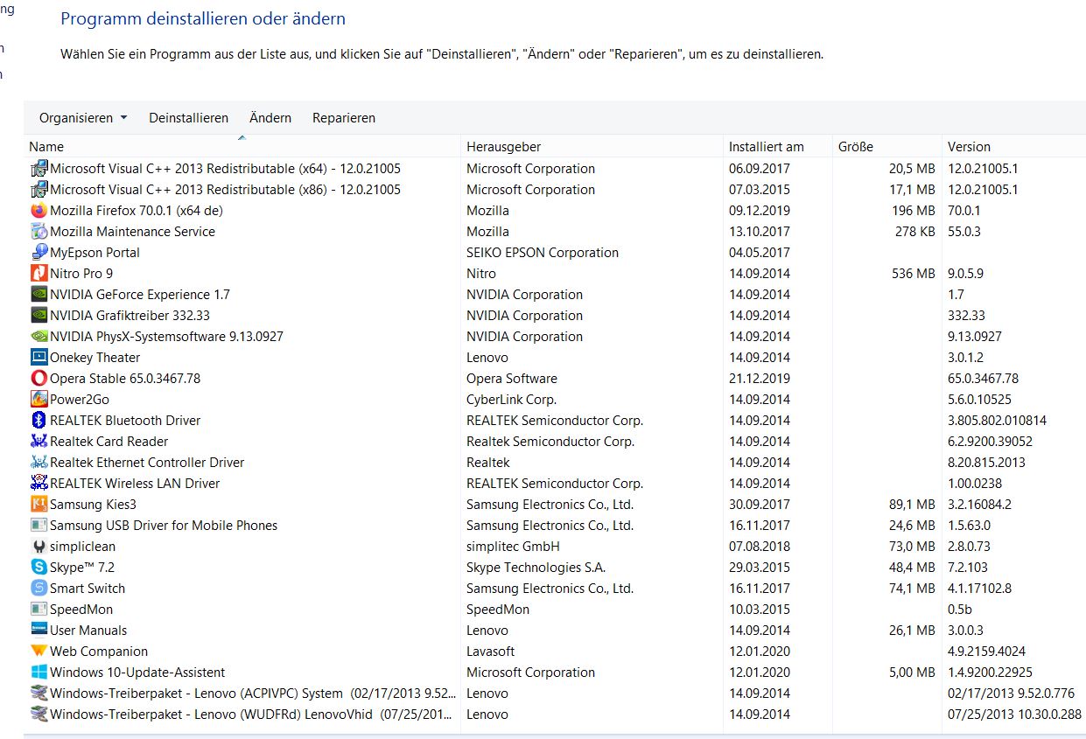
Task: Click the Realtek Card Reader icon
Action: (x=39, y=441)
